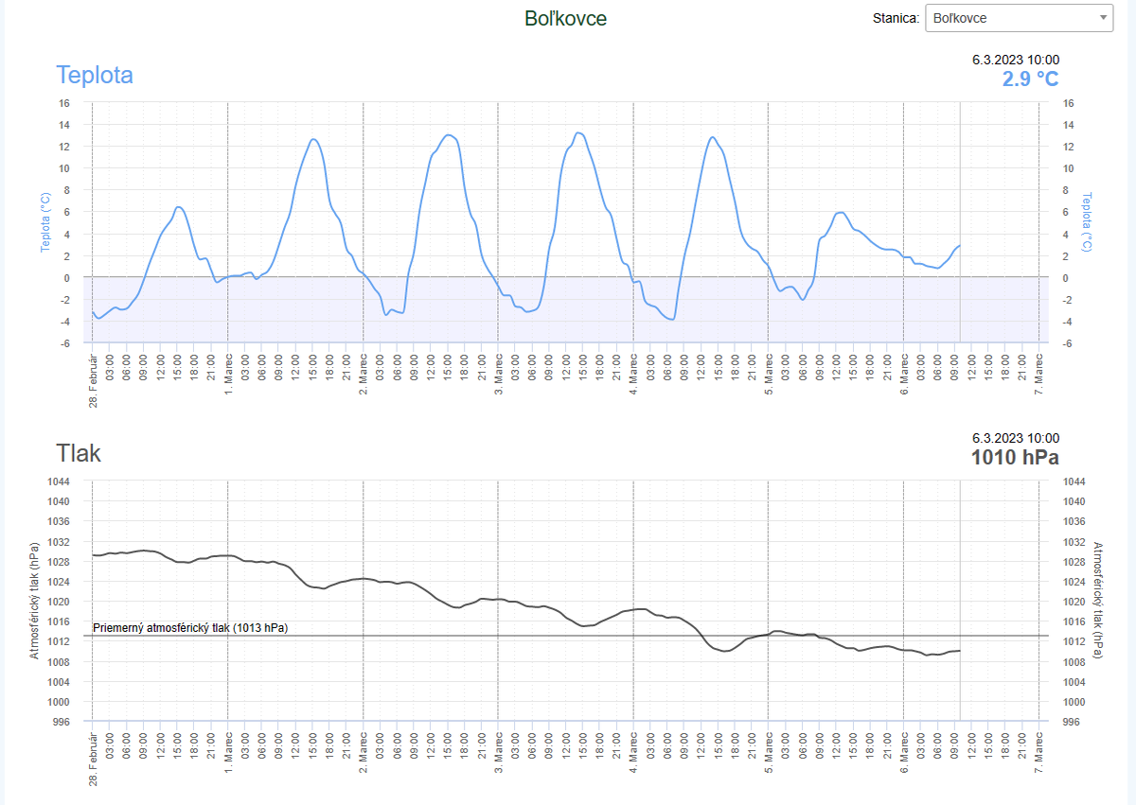Click the Priemerný atmosférický tlak reference label

coord(190,627)
